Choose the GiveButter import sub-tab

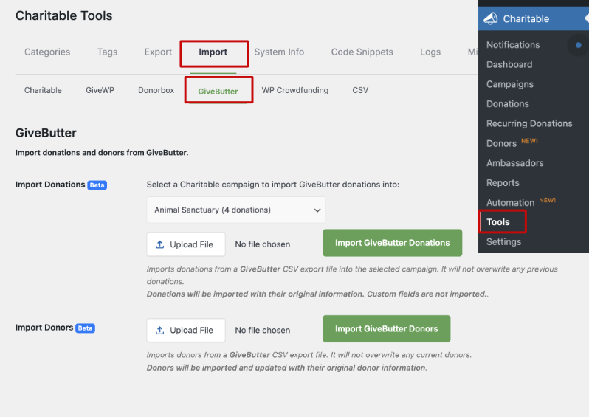click(x=218, y=92)
